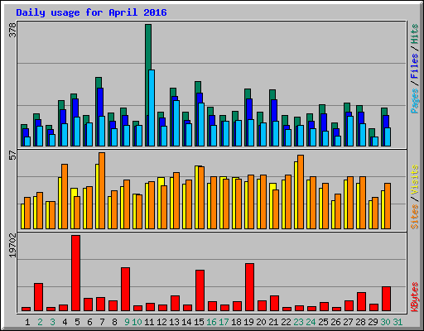This screenshot has width=424, height=331.
Task: Click the Hits legend label
Action: pos(415,34)
